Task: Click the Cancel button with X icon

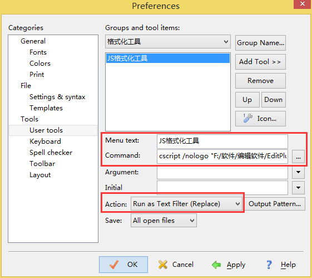Action: click(x=176, y=265)
